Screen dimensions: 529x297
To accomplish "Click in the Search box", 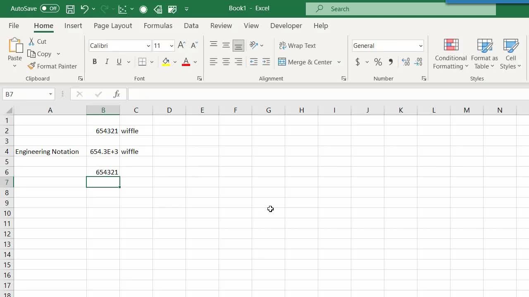I will point(401,9).
